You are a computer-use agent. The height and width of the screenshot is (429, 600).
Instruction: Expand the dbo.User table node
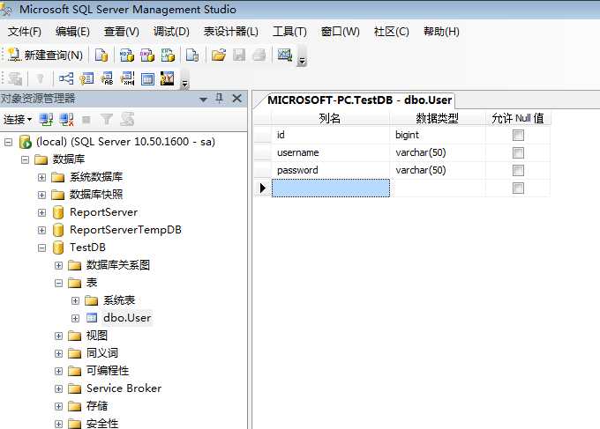click(75, 318)
